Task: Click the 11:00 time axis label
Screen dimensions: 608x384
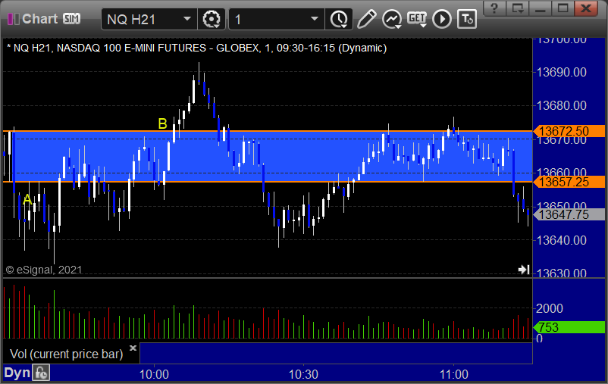Action: [453, 374]
